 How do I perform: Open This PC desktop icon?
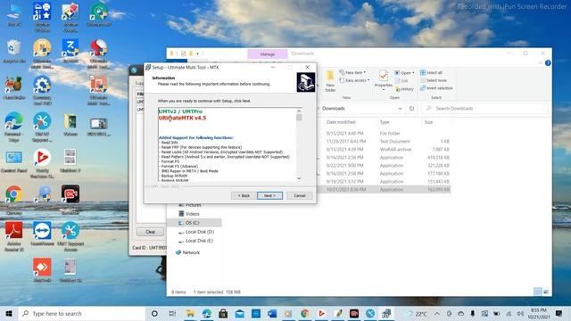(14, 14)
